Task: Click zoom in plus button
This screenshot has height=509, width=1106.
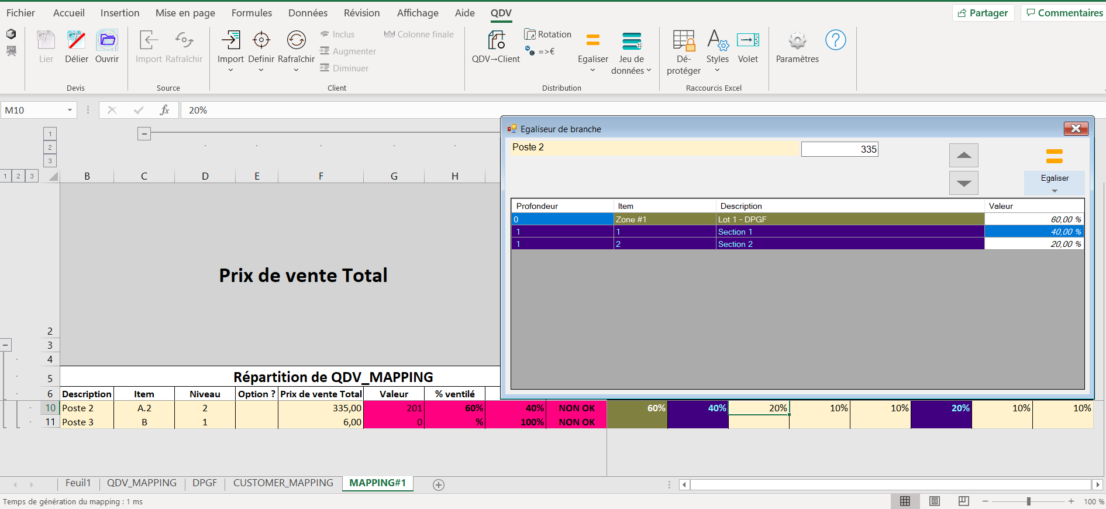Action: click(1071, 501)
